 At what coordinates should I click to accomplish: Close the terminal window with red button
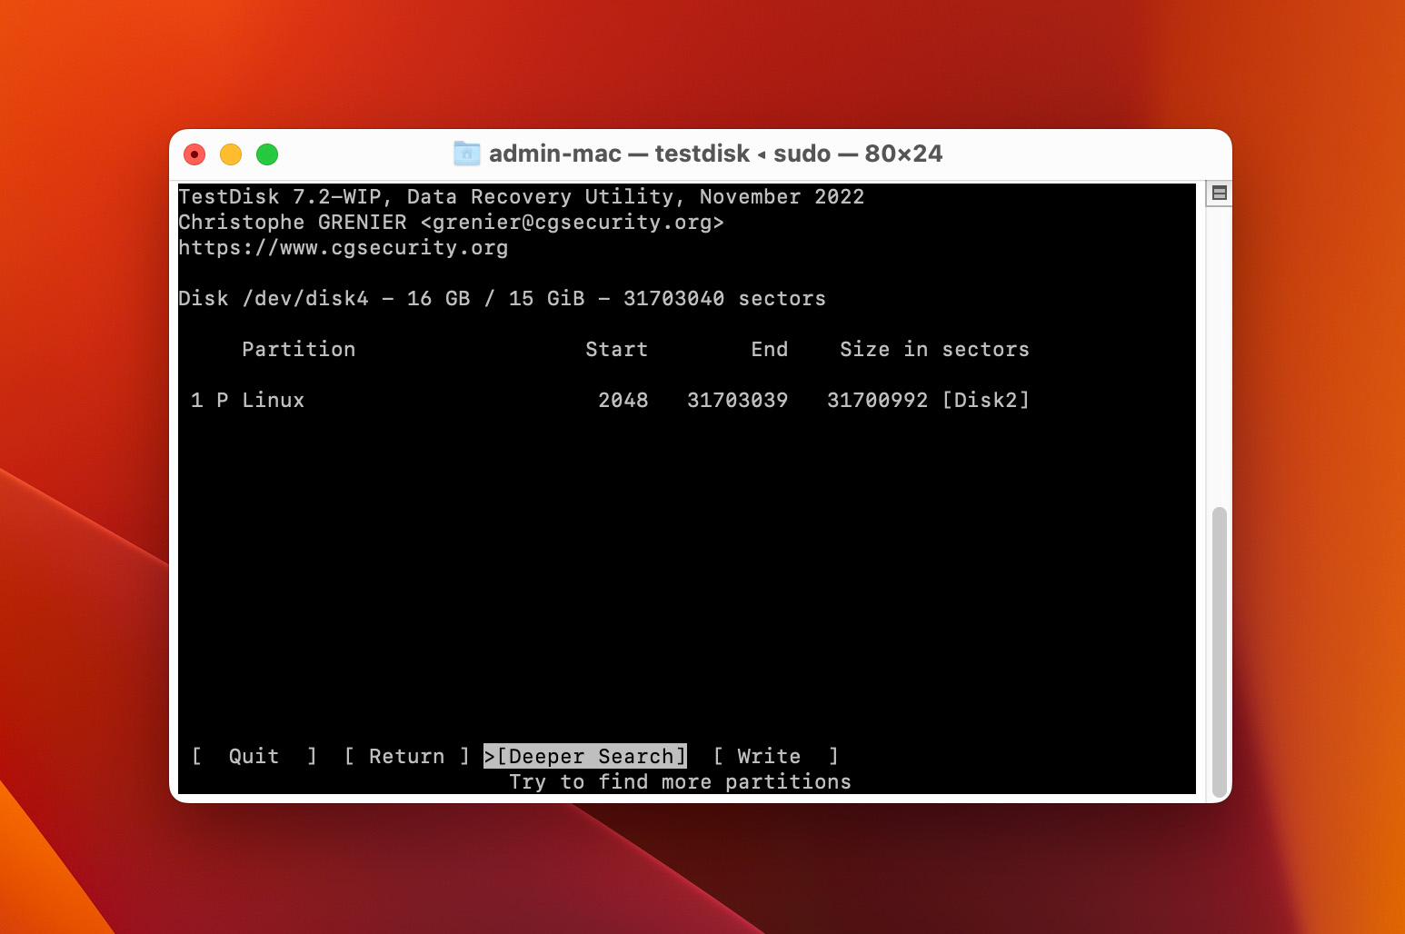coord(194,154)
